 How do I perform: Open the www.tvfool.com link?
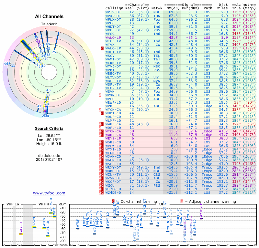point(49,193)
